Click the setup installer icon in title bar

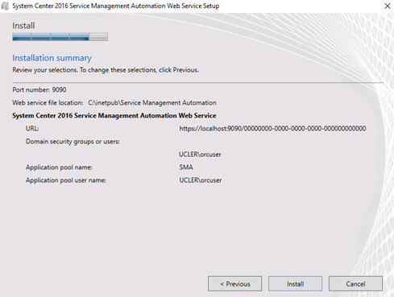[x=5, y=6]
